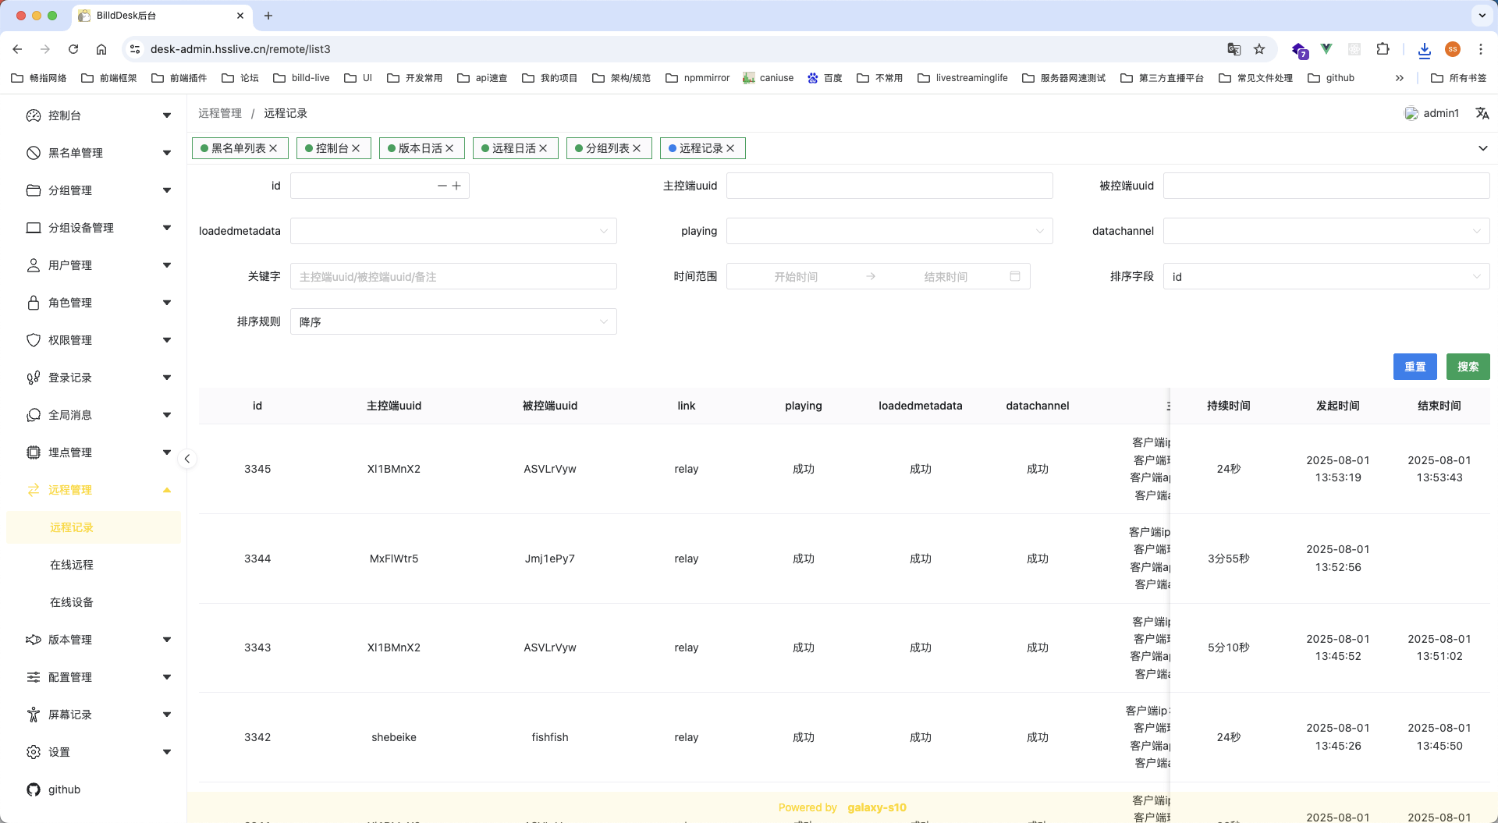The image size is (1498, 823).
Task: Click the 分组管理 folder icon
Action: pyautogui.click(x=34, y=190)
